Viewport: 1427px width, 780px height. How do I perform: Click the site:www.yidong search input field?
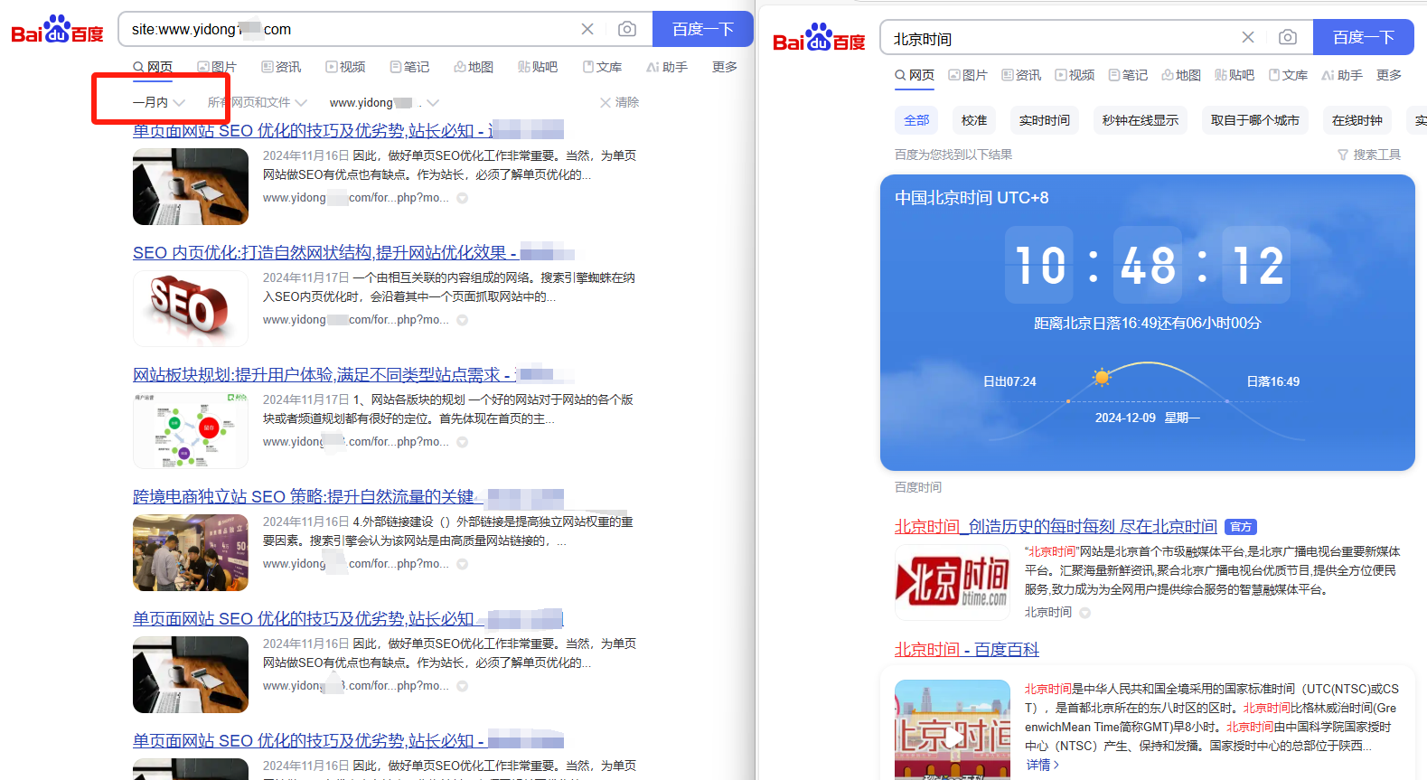pyautogui.click(x=348, y=29)
